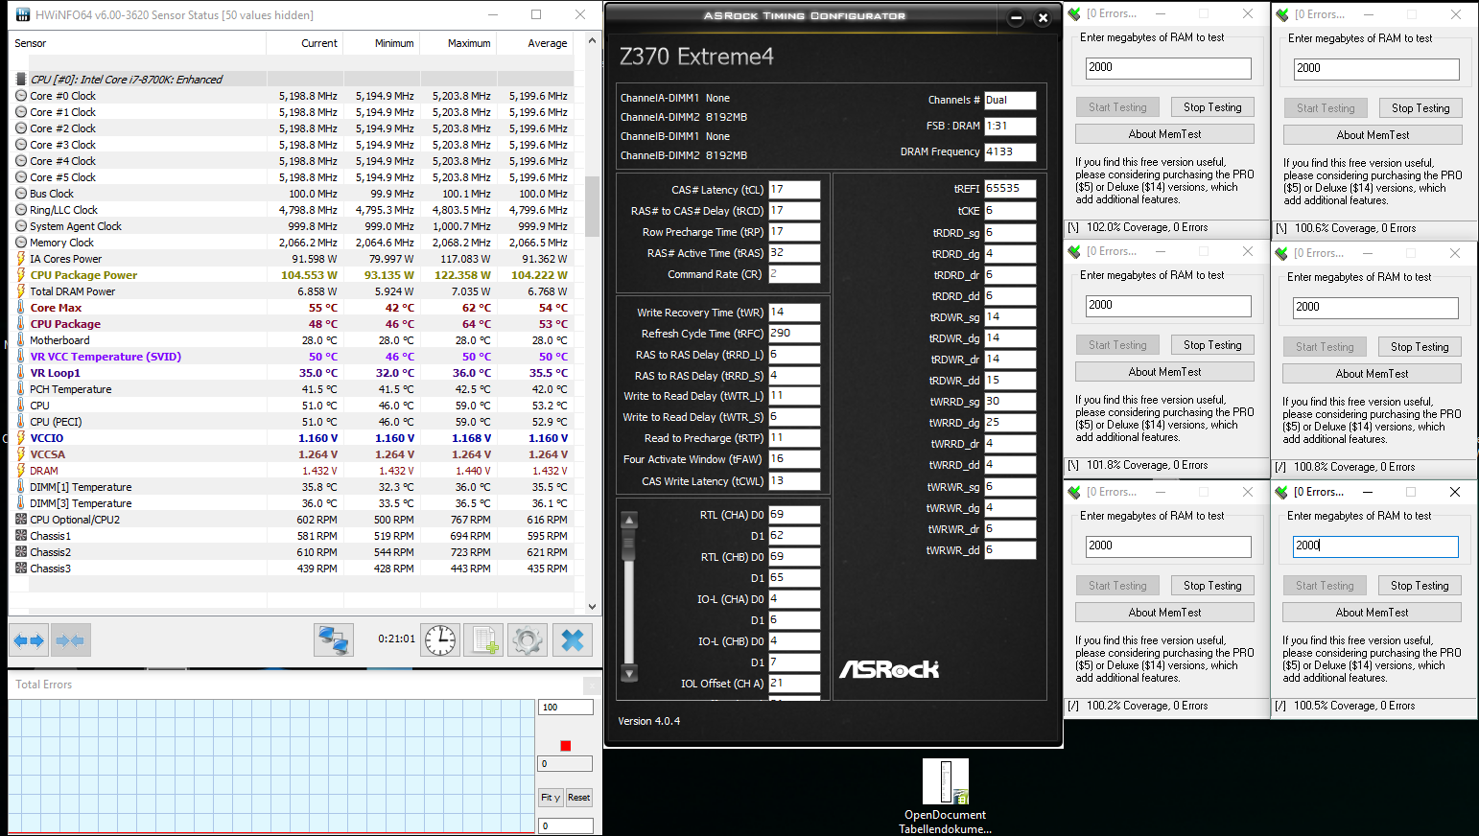Viewport: 1479px width, 836px height.
Task: Click the collapse columns arrows icon in HWiNFO toolbar
Action: pyautogui.click(x=70, y=640)
